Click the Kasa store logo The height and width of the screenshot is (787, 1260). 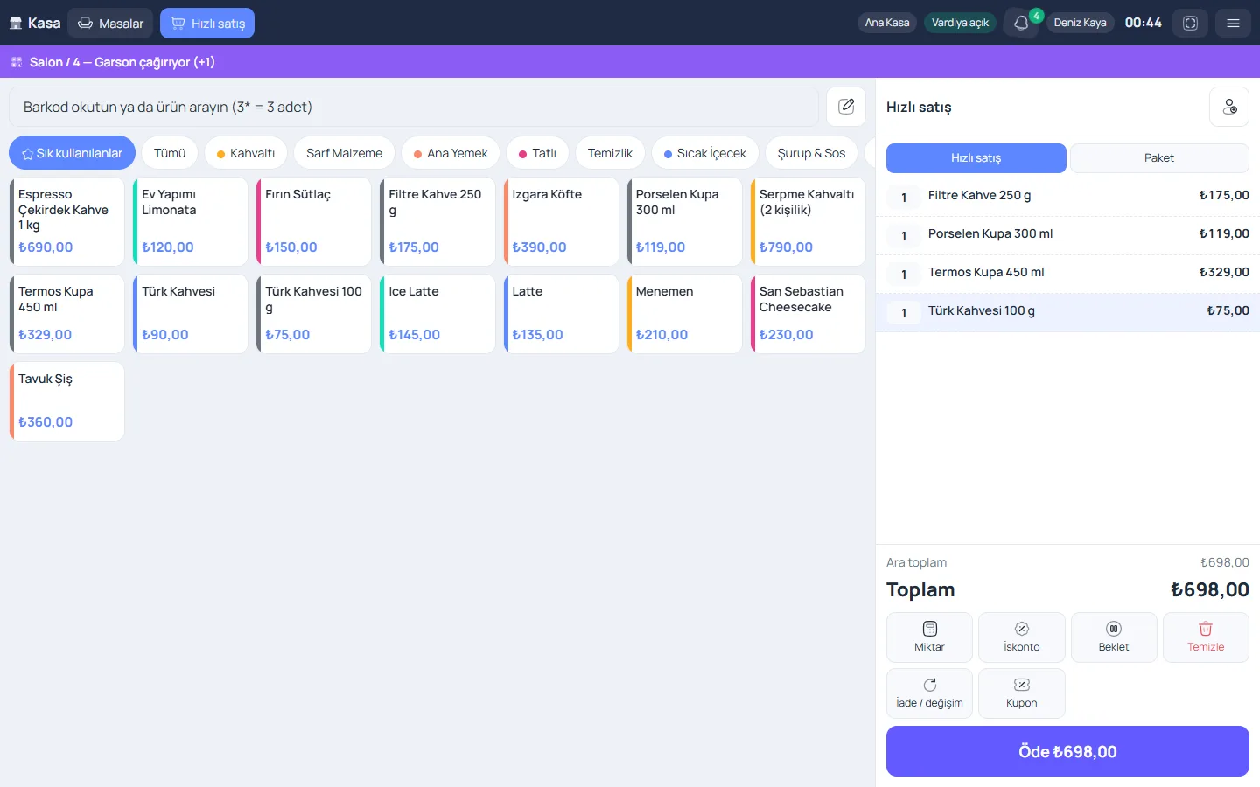click(x=35, y=23)
